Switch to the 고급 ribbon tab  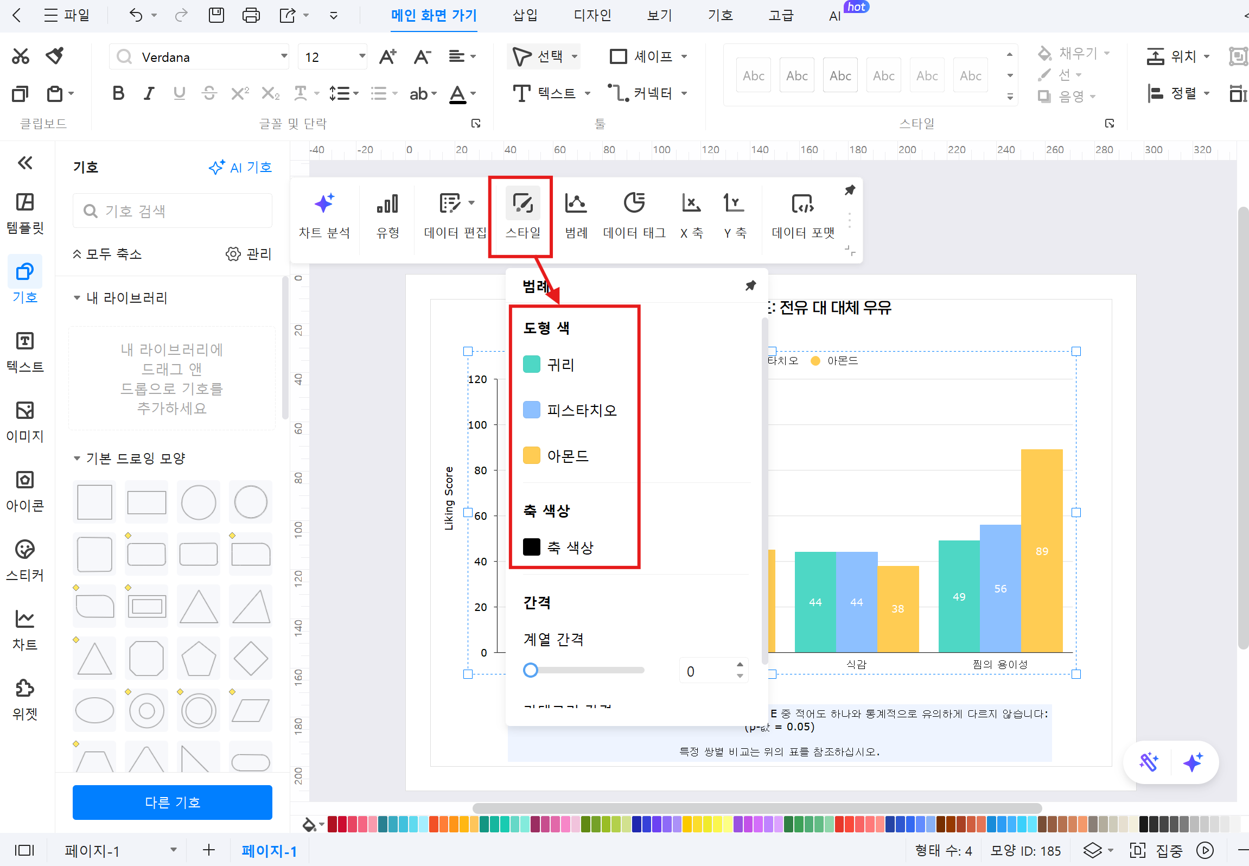point(781,15)
